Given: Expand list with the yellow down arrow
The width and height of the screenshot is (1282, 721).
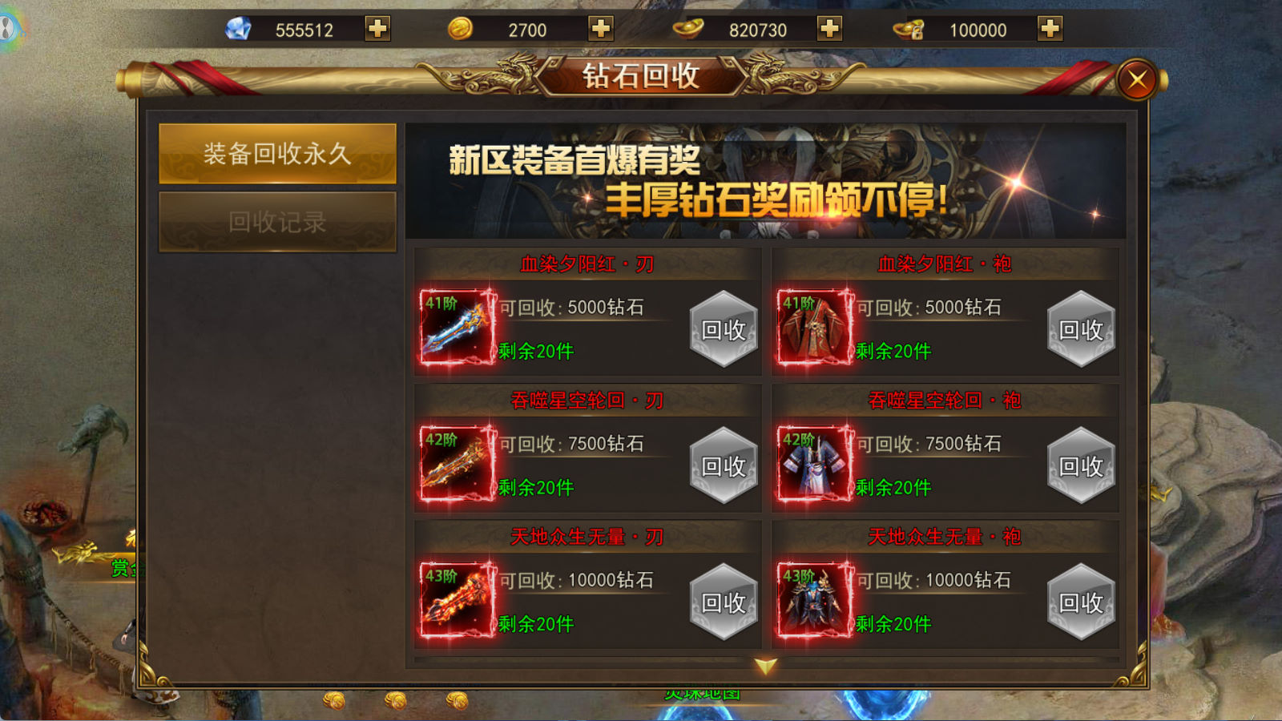Looking at the screenshot, I should pyautogui.click(x=766, y=667).
